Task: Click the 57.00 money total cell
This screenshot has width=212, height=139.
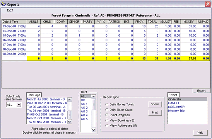Action: [189, 58]
